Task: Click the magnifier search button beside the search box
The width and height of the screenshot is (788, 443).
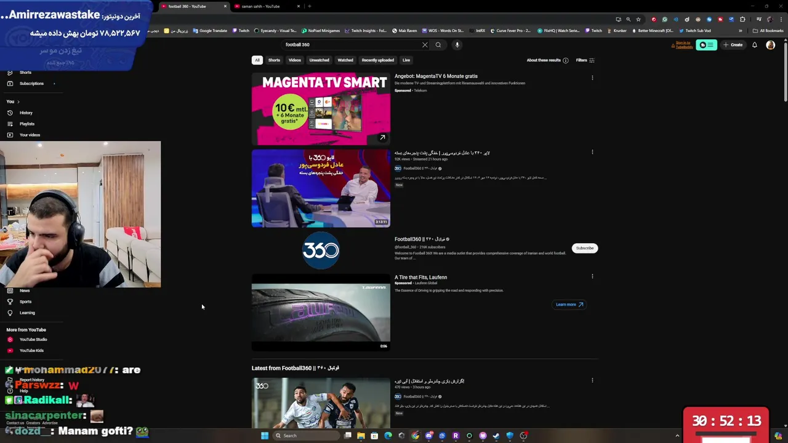Action: [438, 45]
